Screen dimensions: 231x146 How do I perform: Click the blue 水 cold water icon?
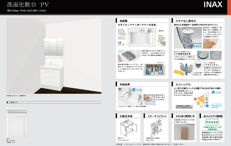click(207, 106)
